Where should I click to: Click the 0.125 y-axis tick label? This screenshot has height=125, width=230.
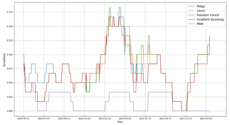pyautogui.click(x=10, y=40)
